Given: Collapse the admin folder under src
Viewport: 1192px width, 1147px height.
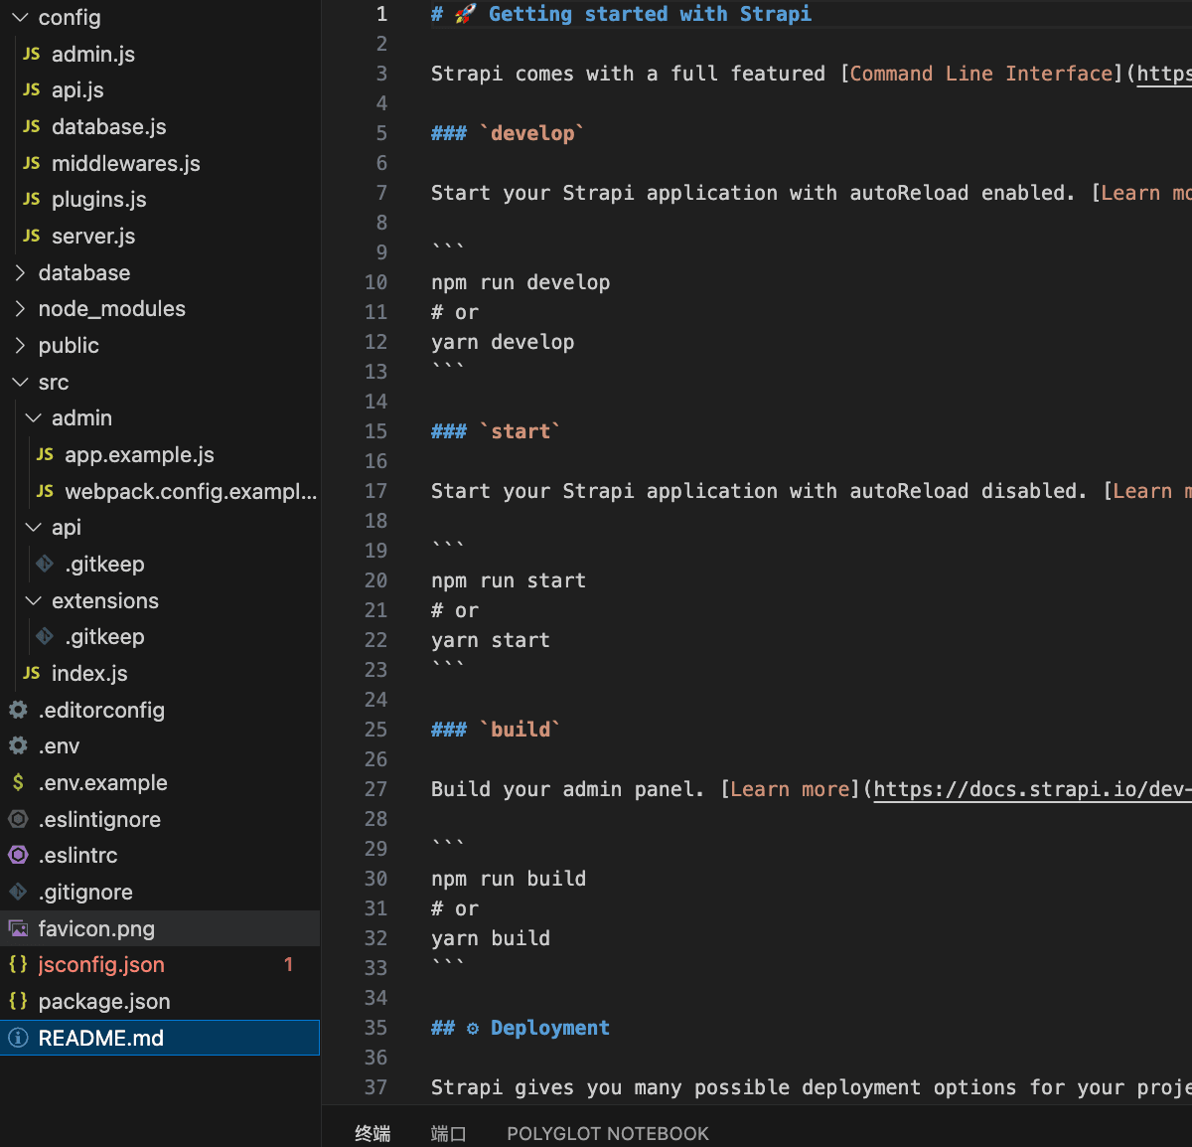Looking at the screenshot, I should [33, 417].
